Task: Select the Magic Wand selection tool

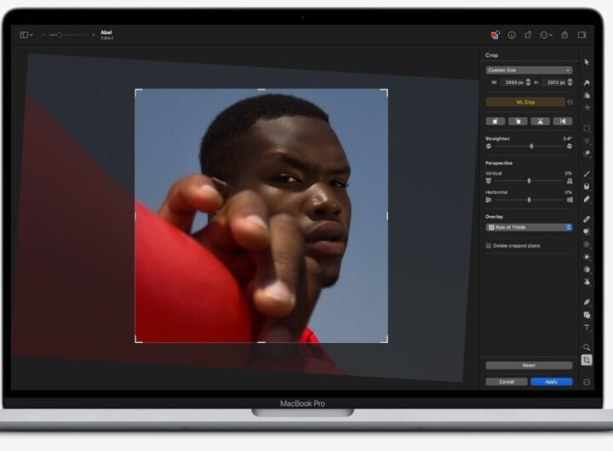Action: (x=587, y=153)
